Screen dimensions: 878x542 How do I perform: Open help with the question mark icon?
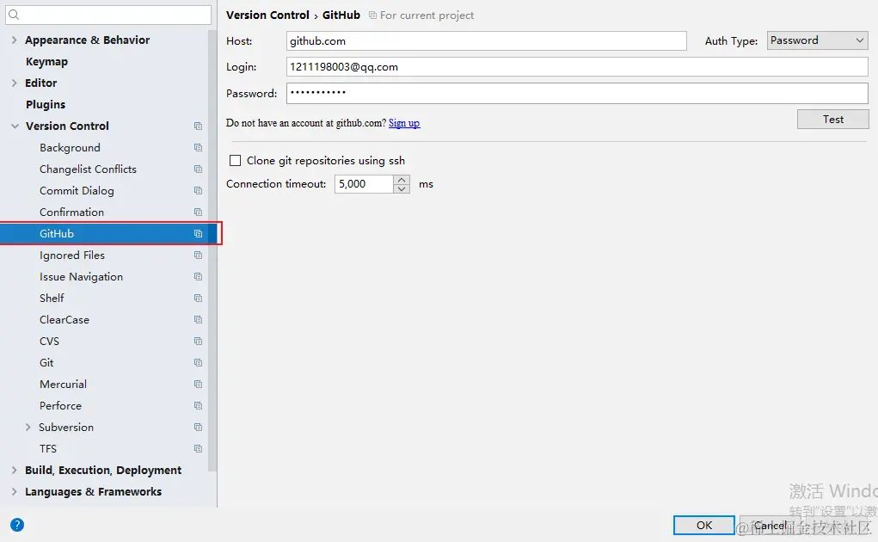coord(17,525)
